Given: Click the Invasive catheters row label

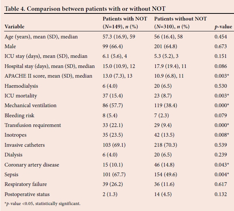Looking at the screenshot, I should (25, 145).
